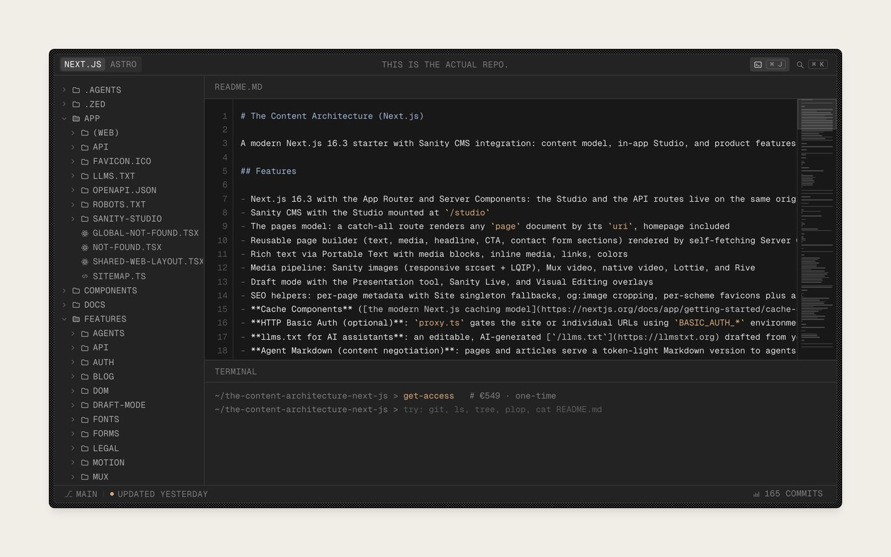
Task: Click the MAIN branch label
Action: click(87, 494)
